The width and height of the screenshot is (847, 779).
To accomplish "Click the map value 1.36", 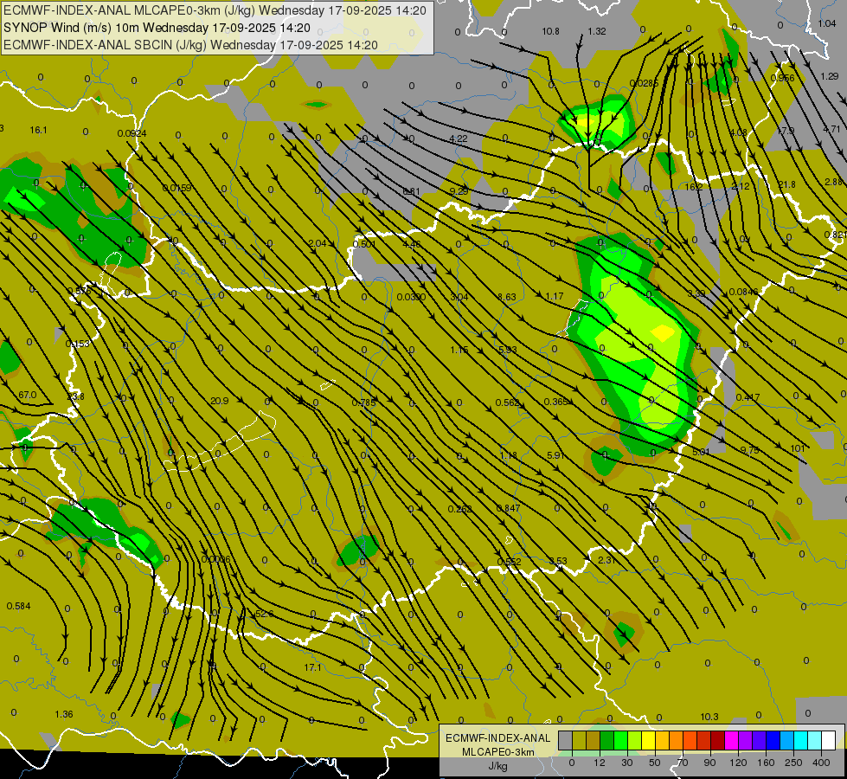I will pyautogui.click(x=64, y=715).
